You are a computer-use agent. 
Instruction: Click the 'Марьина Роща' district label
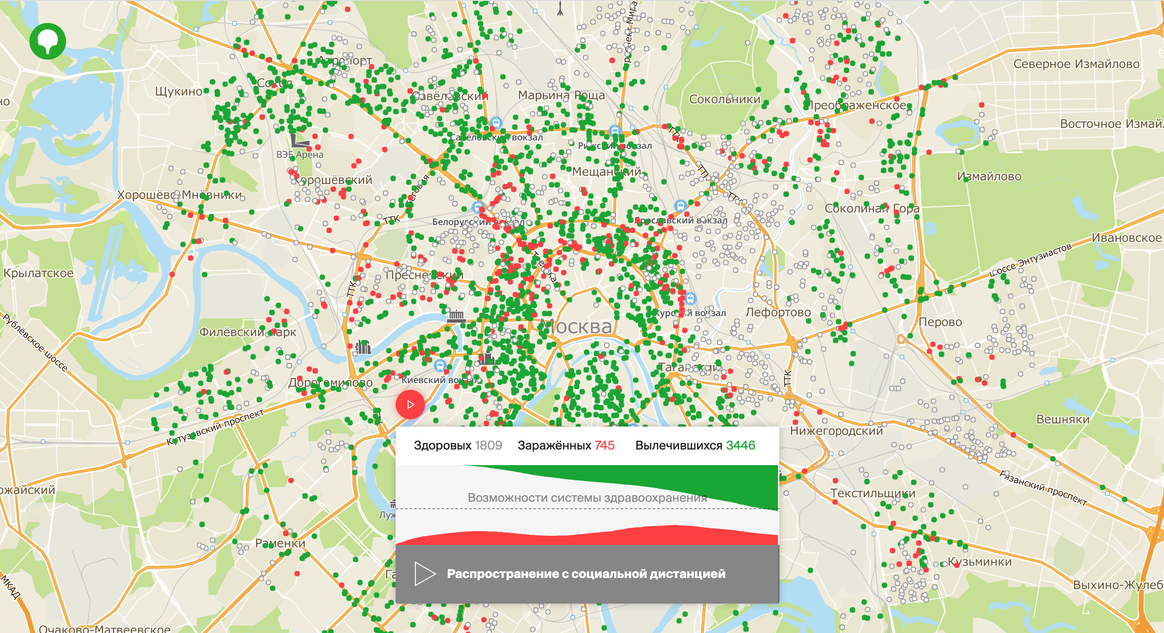(561, 95)
